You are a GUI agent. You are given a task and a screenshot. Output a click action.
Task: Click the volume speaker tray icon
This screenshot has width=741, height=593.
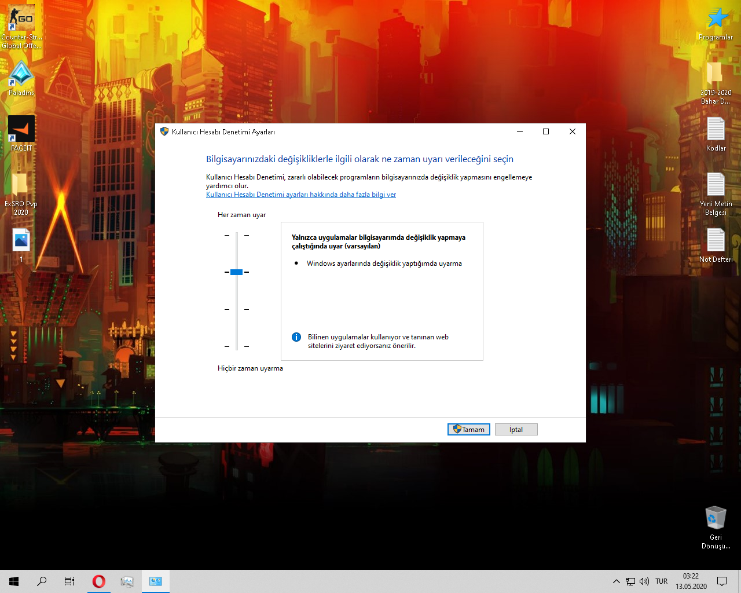(x=644, y=581)
